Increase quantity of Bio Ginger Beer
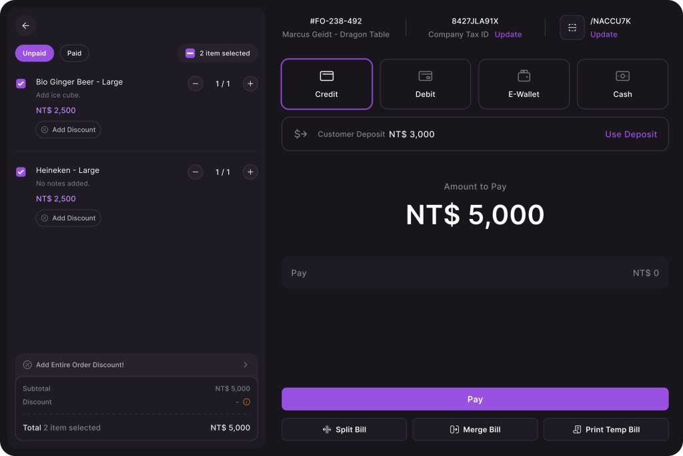The image size is (683, 456). 250,83
